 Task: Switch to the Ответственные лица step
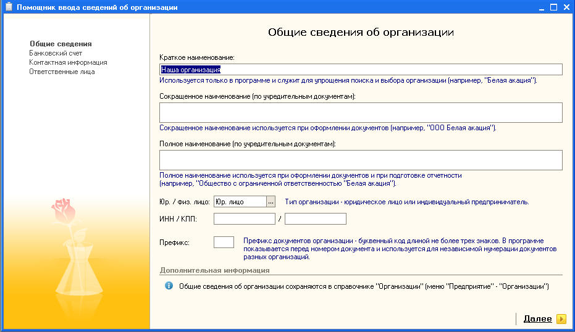[x=62, y=72]
